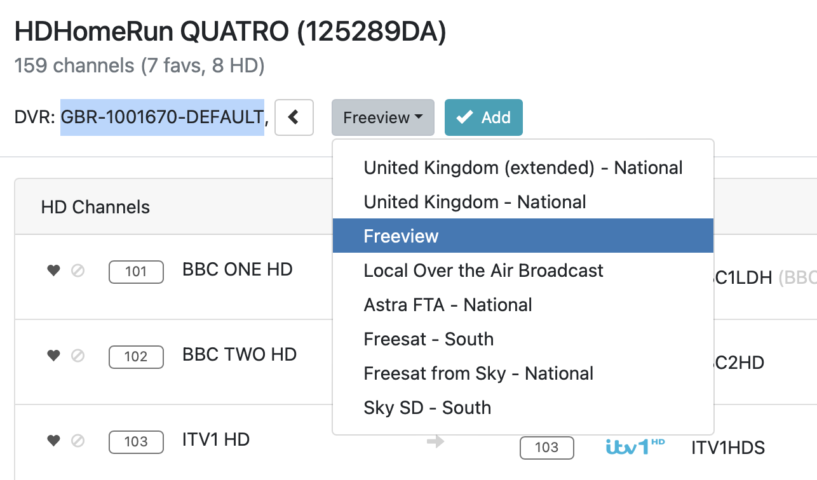Image resolution: width=817 pixels, height=480 pixels.
Task: Favorite BBC ONE HD with heart icon
Action: (x=53, y=271)
